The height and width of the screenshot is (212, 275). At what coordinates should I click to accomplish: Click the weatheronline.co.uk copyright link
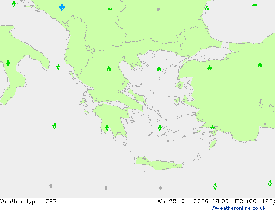239,208
